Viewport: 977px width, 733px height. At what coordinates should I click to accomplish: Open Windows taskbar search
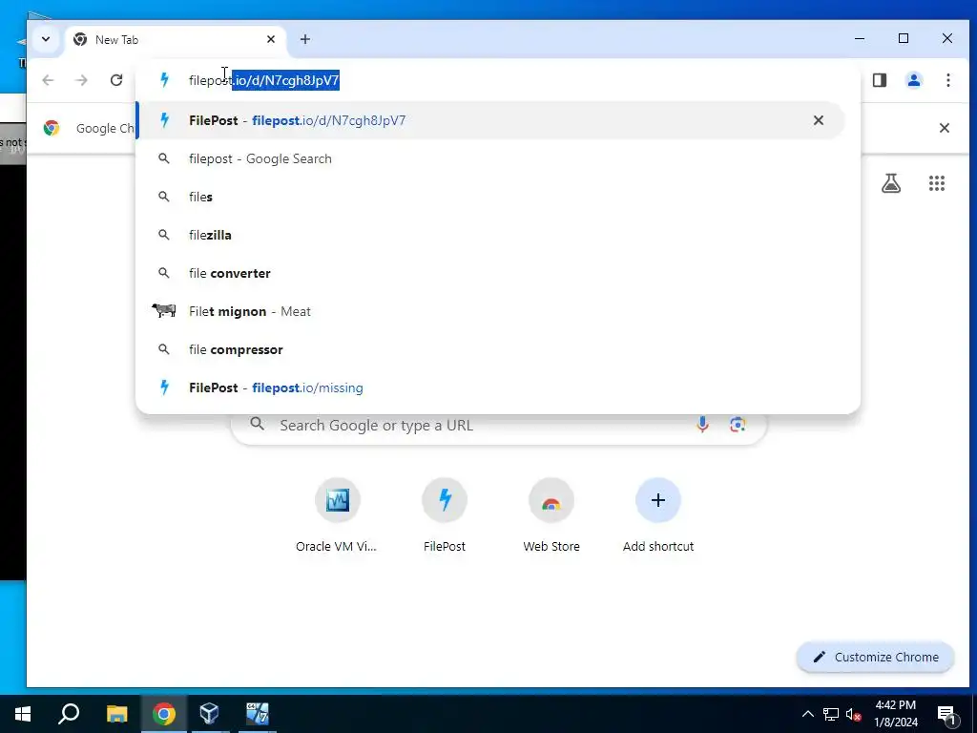tap(69, 714)
